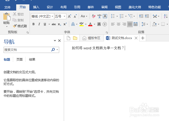Open underline style dropdown arrow
Screen dimensions: 169x121
click(49, 24)
